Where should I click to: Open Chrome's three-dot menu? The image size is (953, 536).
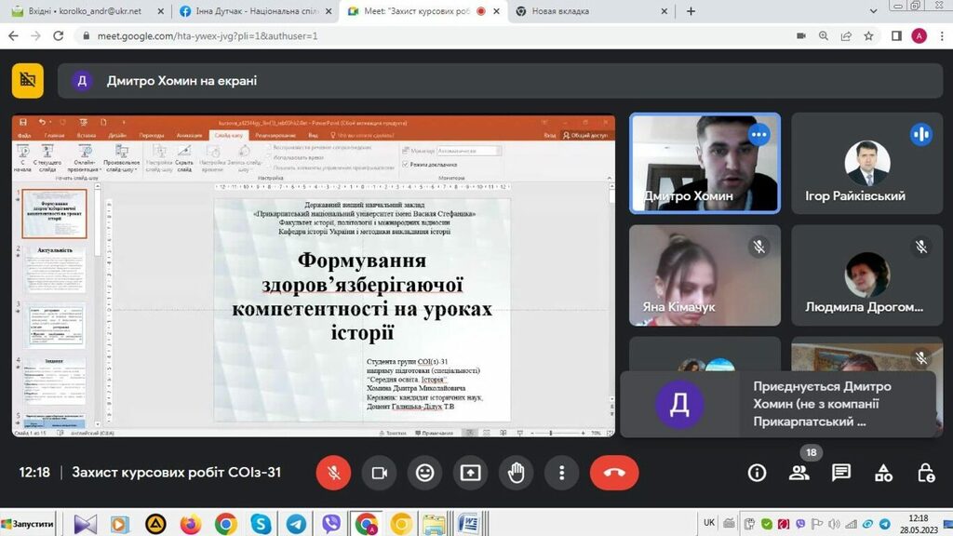tap(940, 35)
